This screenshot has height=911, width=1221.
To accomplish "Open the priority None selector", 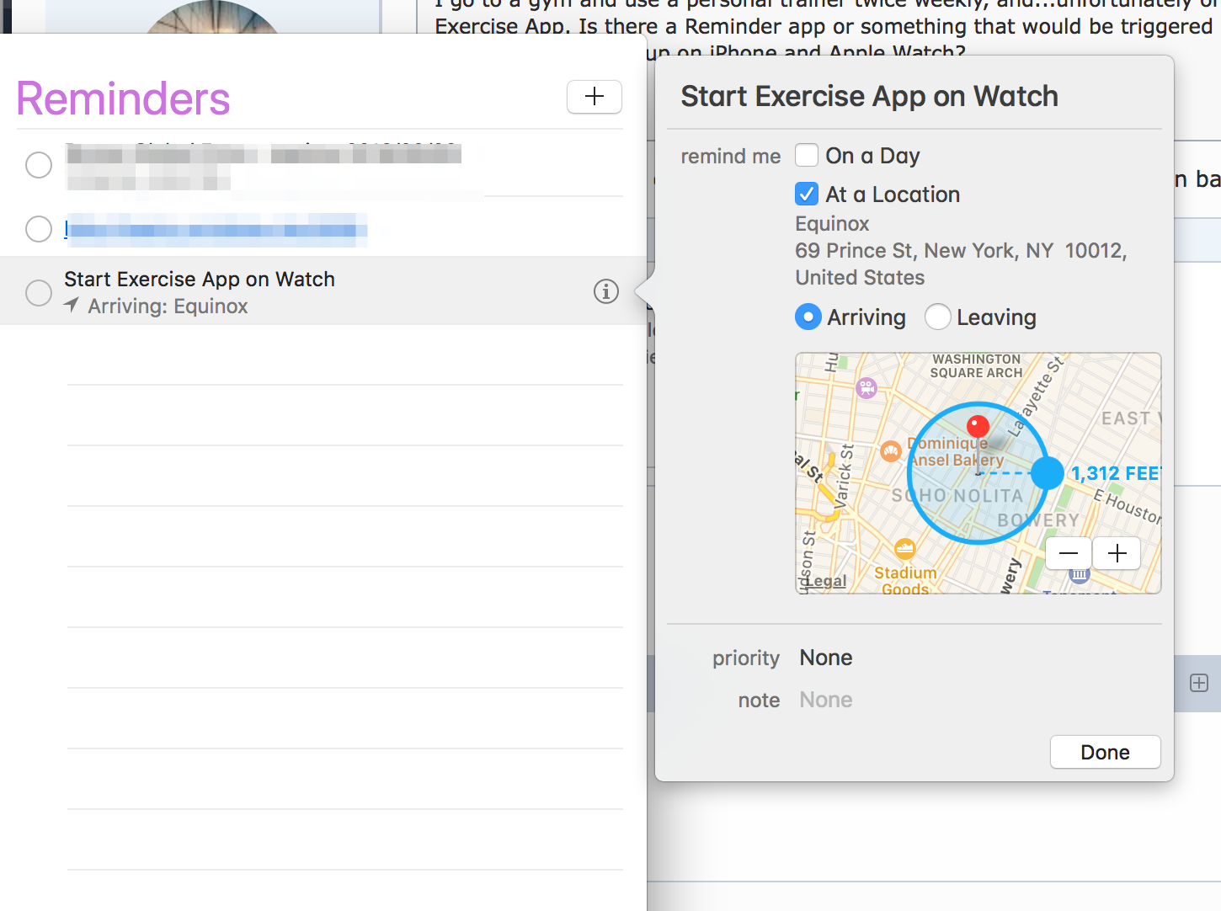I will [826, 658].
